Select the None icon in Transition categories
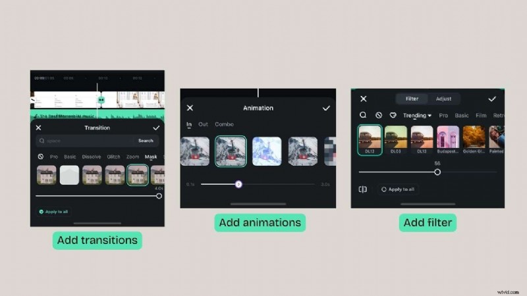The image size is (527, 296). [x=41, y=157]
